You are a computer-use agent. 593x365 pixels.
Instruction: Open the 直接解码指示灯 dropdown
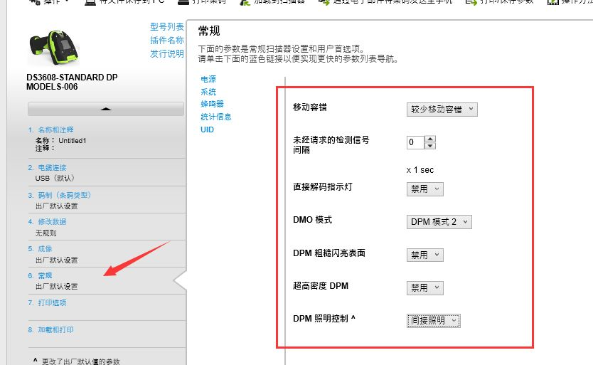coord(425,189)
